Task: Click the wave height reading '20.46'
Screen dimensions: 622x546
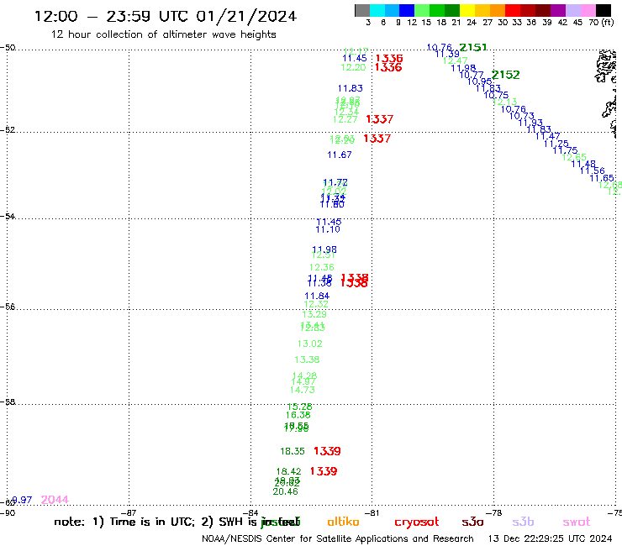Action: click(285, 491)
